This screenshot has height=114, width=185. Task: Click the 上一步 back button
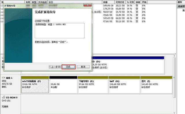55,67
